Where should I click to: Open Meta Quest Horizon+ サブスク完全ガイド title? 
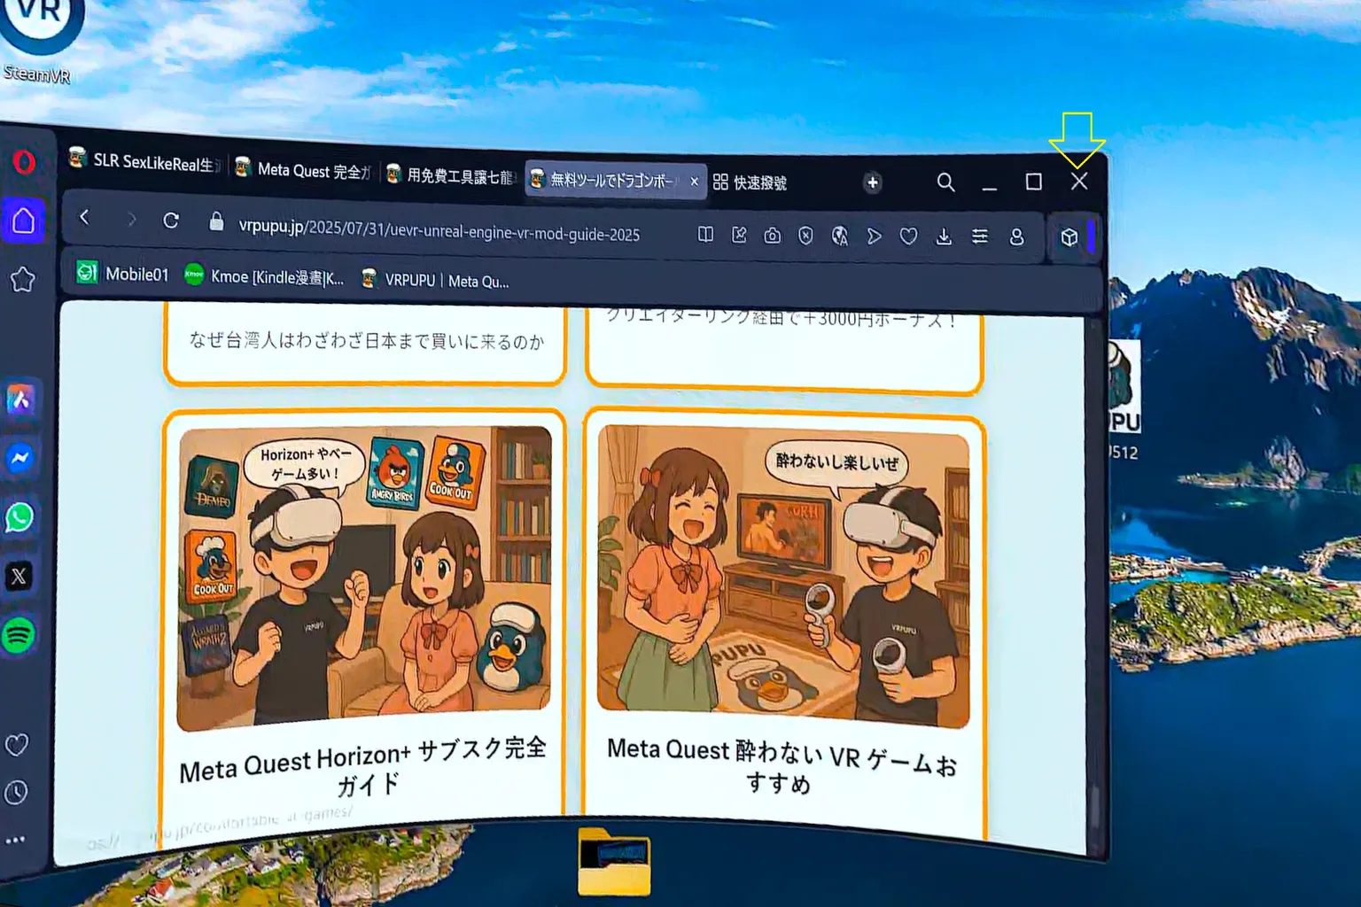pyautogui.click(x=363, y=765)
